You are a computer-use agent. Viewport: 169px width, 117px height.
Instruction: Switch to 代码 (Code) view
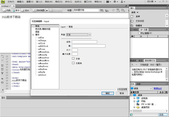point(7,10)
